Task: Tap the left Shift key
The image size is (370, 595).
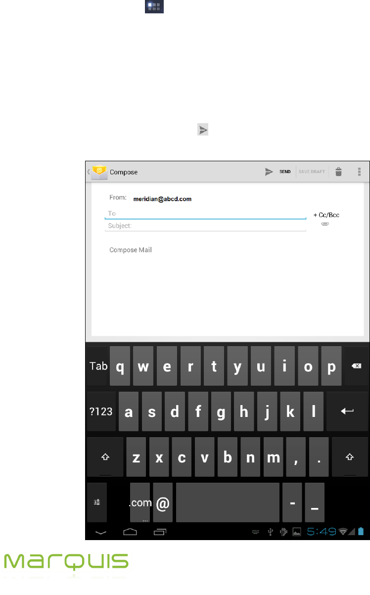Action: pos(105,457)
